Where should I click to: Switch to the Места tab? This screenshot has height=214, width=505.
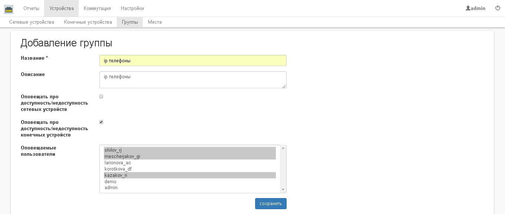tap(155, 22)
